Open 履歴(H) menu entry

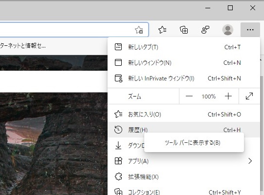pos(184,130)
